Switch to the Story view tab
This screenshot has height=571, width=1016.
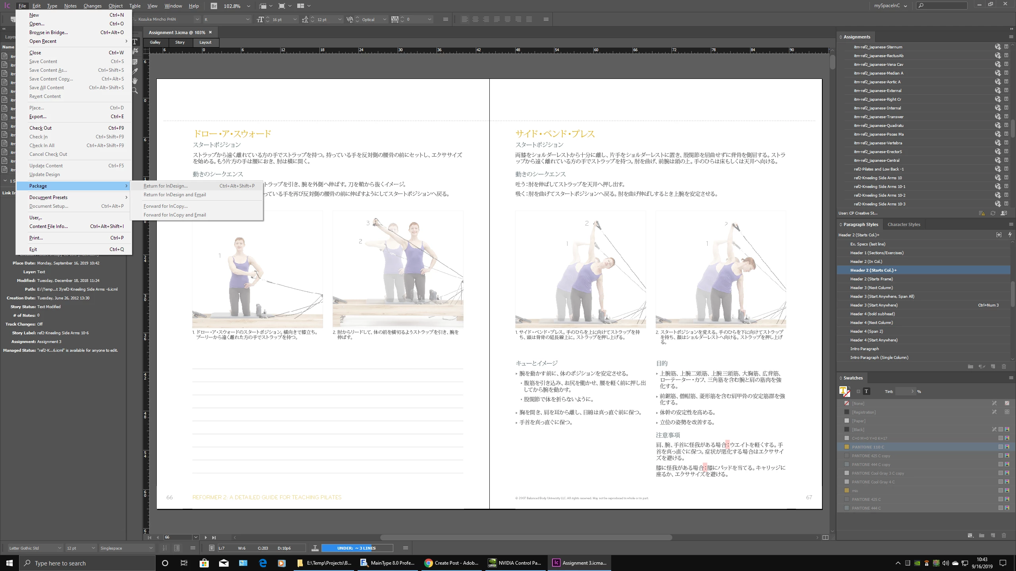click(180, 42)
